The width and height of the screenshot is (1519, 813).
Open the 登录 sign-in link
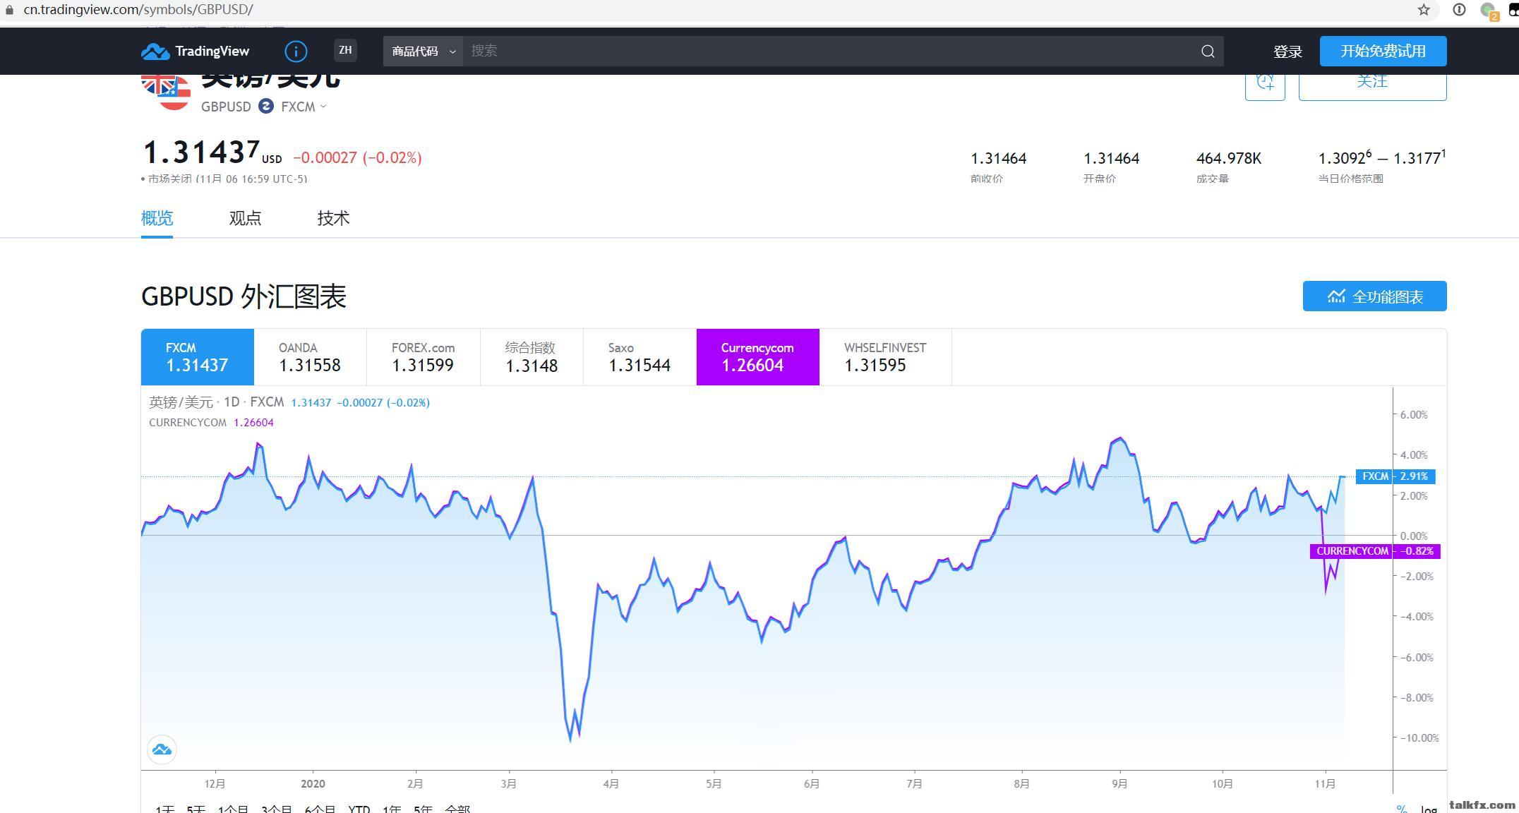(x=1287, y=52)
